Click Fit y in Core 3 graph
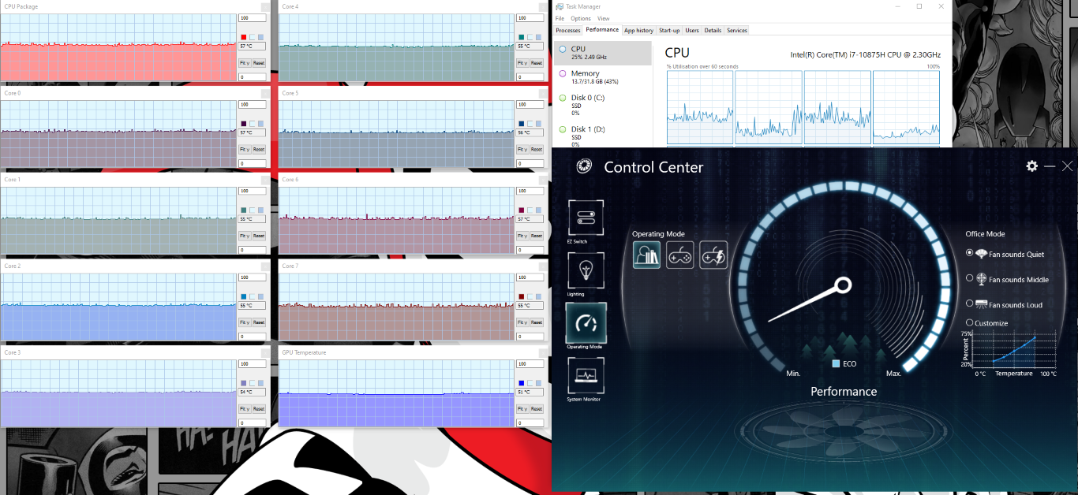The image size is (1078, 495). (x=245, y=409)
